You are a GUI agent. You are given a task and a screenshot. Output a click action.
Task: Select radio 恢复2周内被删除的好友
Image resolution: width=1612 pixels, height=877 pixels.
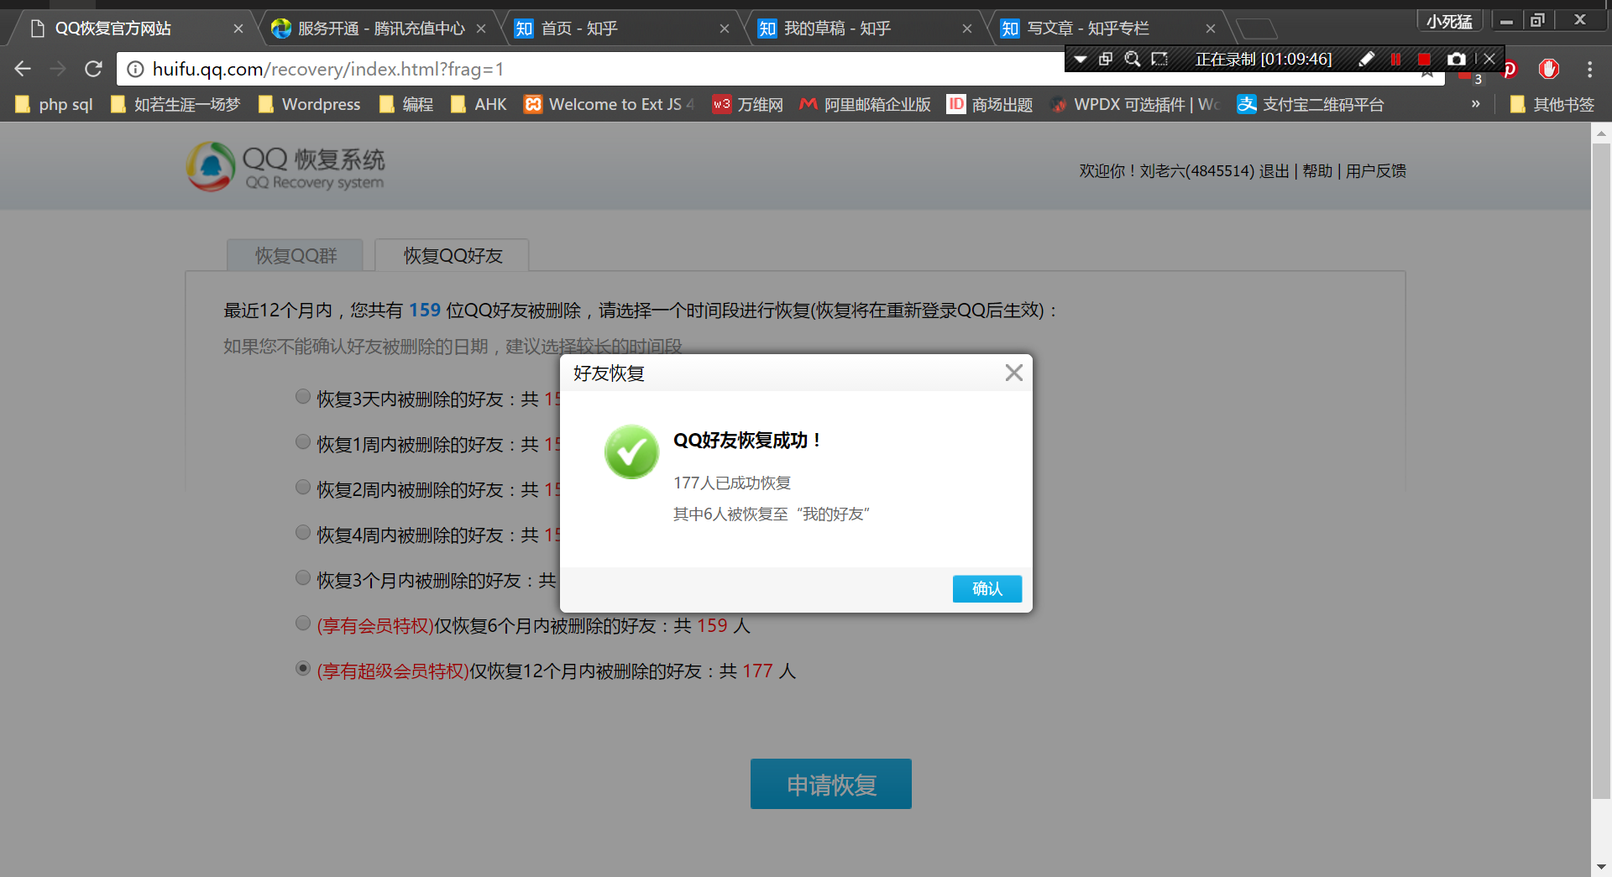(303, 488)
